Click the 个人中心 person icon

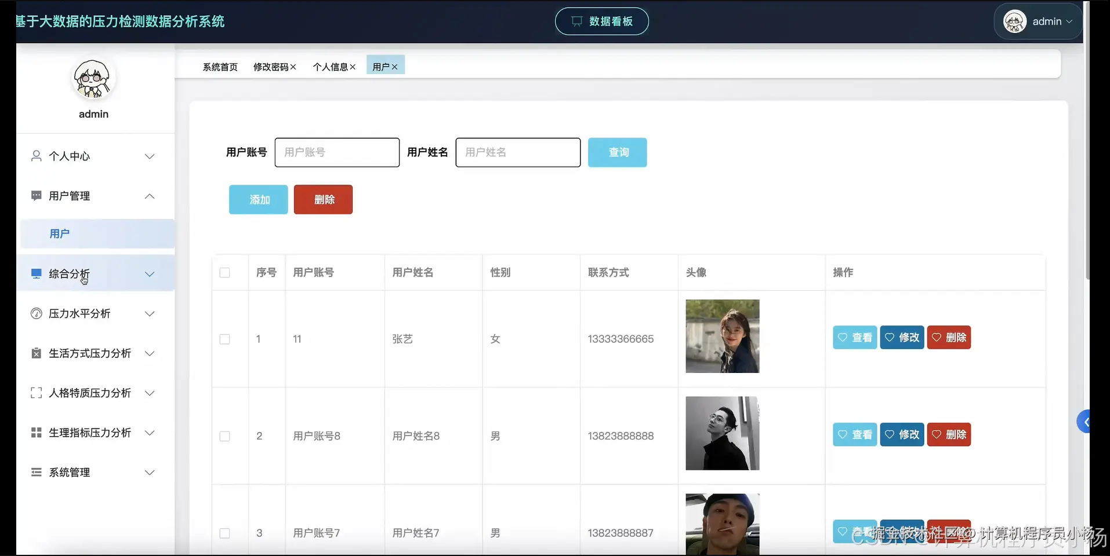36,156
